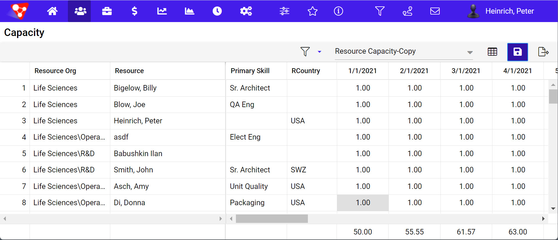Image resolution: width=558 pixels, height=240 pixels.
Task: Go to the Home page icon
Action: click(52, 11)
